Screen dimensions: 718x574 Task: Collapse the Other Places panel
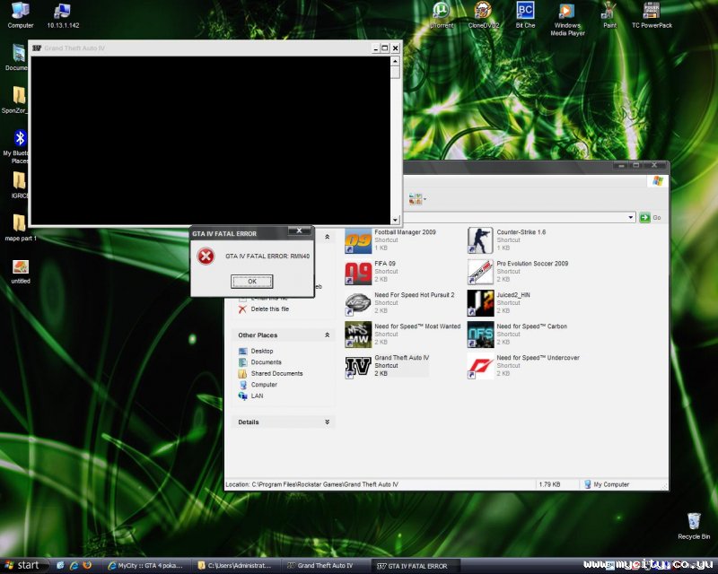point(327,335)
